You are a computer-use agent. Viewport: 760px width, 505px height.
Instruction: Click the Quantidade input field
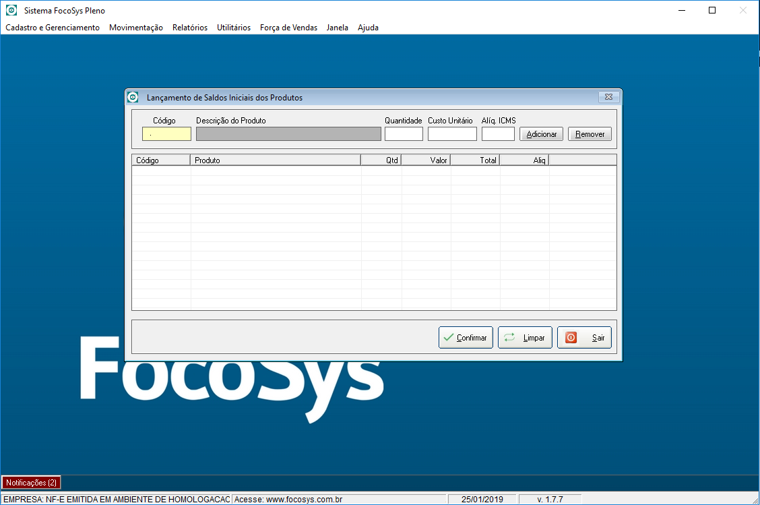click(x=404, y=134)
